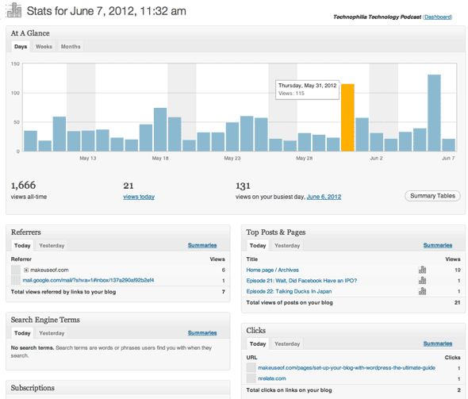Expand the makeuseof.com referrer entry

(x=26, y=270)
